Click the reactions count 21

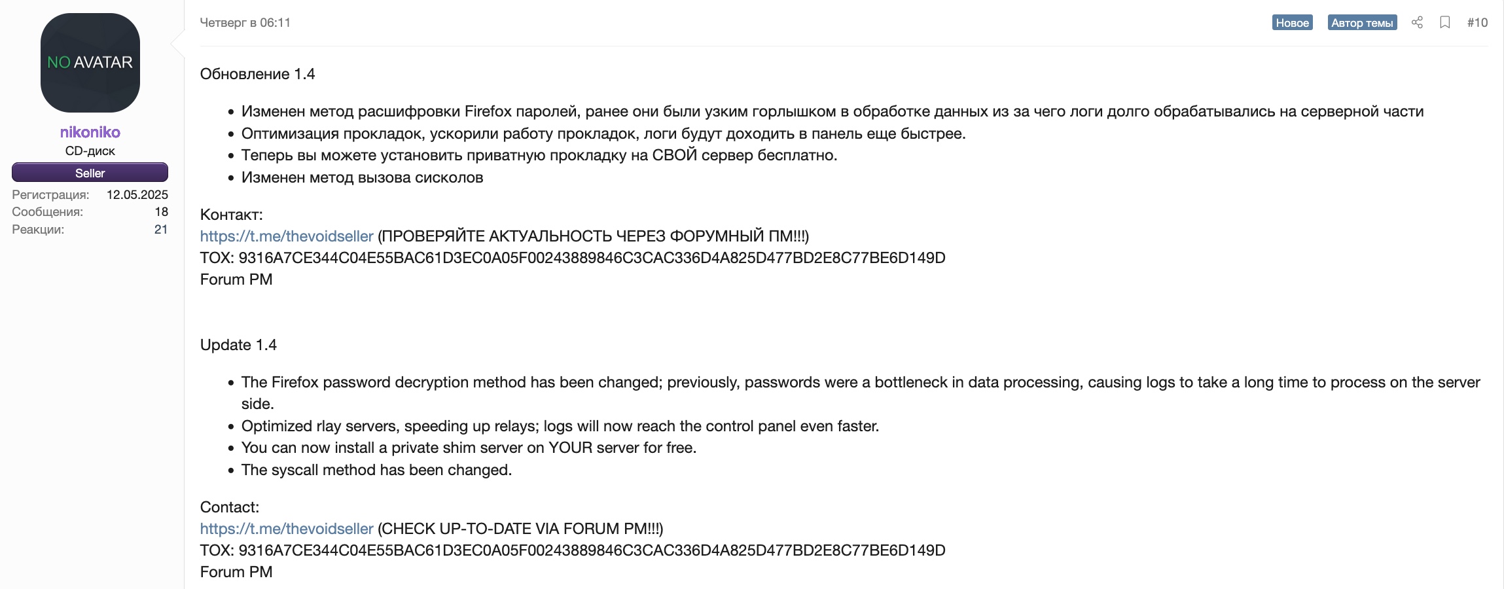(x=161, y=230)
